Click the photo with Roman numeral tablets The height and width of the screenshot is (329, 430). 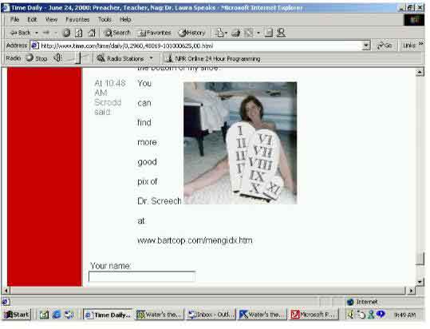point(240,143)
